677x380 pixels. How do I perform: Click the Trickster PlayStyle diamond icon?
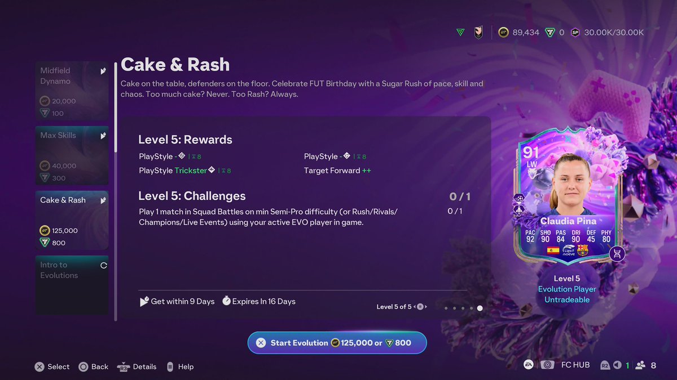(x=212, y=170)
